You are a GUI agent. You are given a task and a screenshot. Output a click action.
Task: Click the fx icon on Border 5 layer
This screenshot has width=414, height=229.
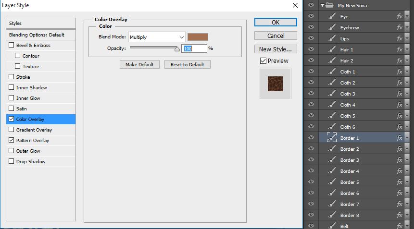pos(400,182)
